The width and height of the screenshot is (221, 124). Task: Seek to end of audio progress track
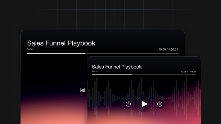coord(195,74)
